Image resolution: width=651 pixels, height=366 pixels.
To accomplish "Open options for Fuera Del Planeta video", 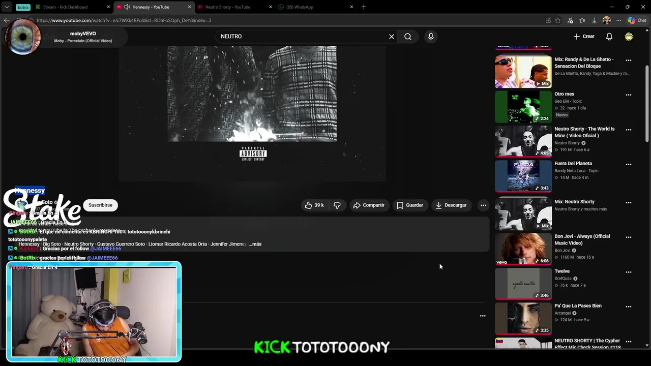I will coord(629,164).
